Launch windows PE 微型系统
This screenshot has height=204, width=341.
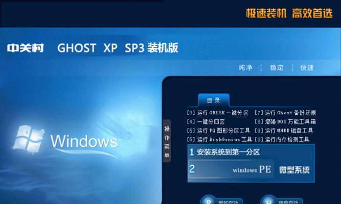point(271,169)
